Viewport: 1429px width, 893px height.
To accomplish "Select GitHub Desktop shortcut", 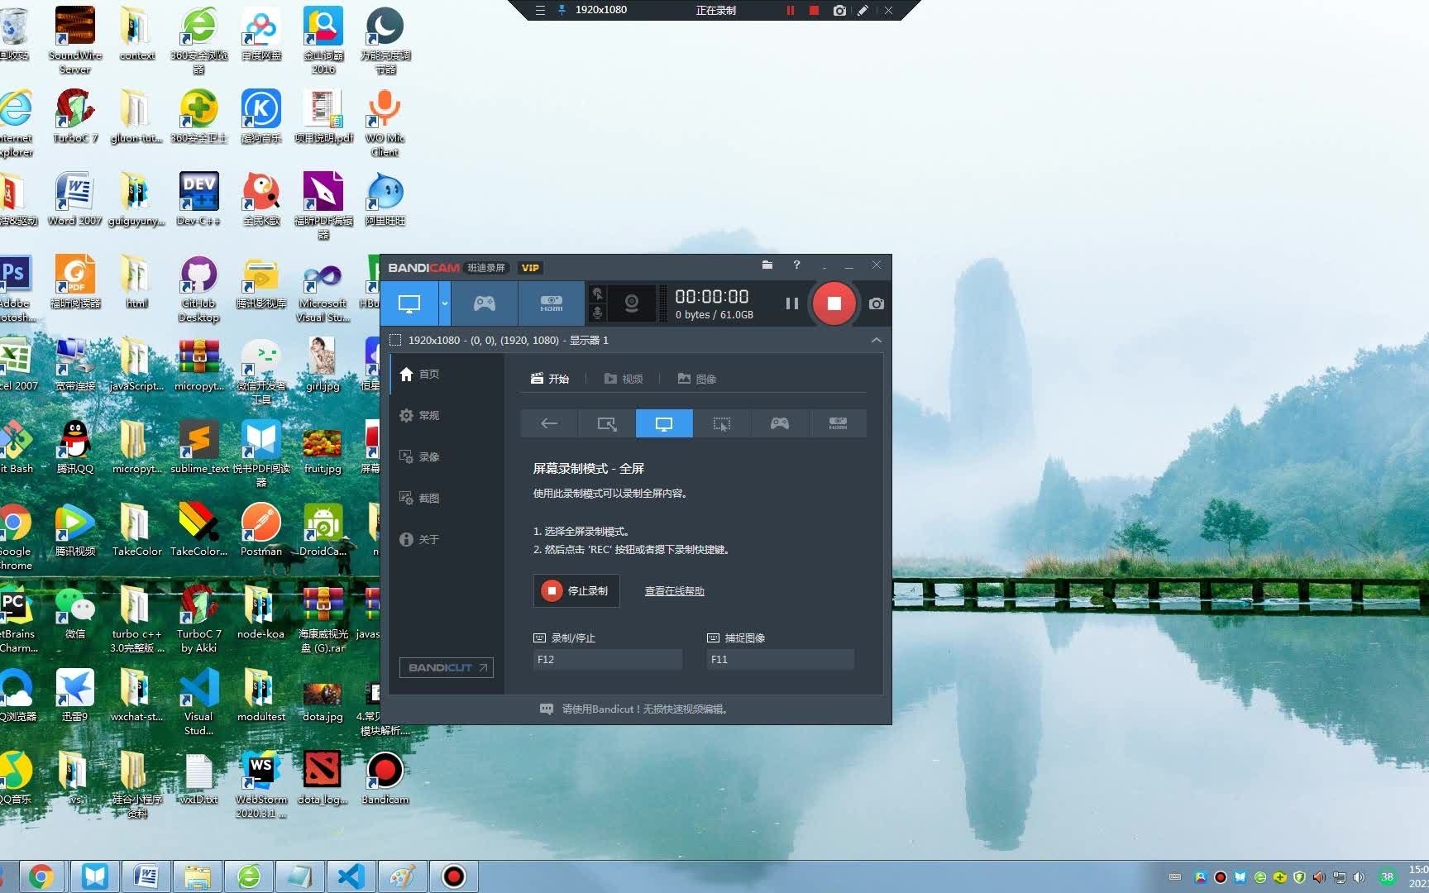I will [198, 289].
